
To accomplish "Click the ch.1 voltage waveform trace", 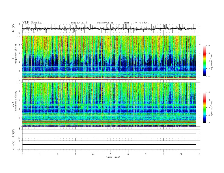I will pos(109,29).
